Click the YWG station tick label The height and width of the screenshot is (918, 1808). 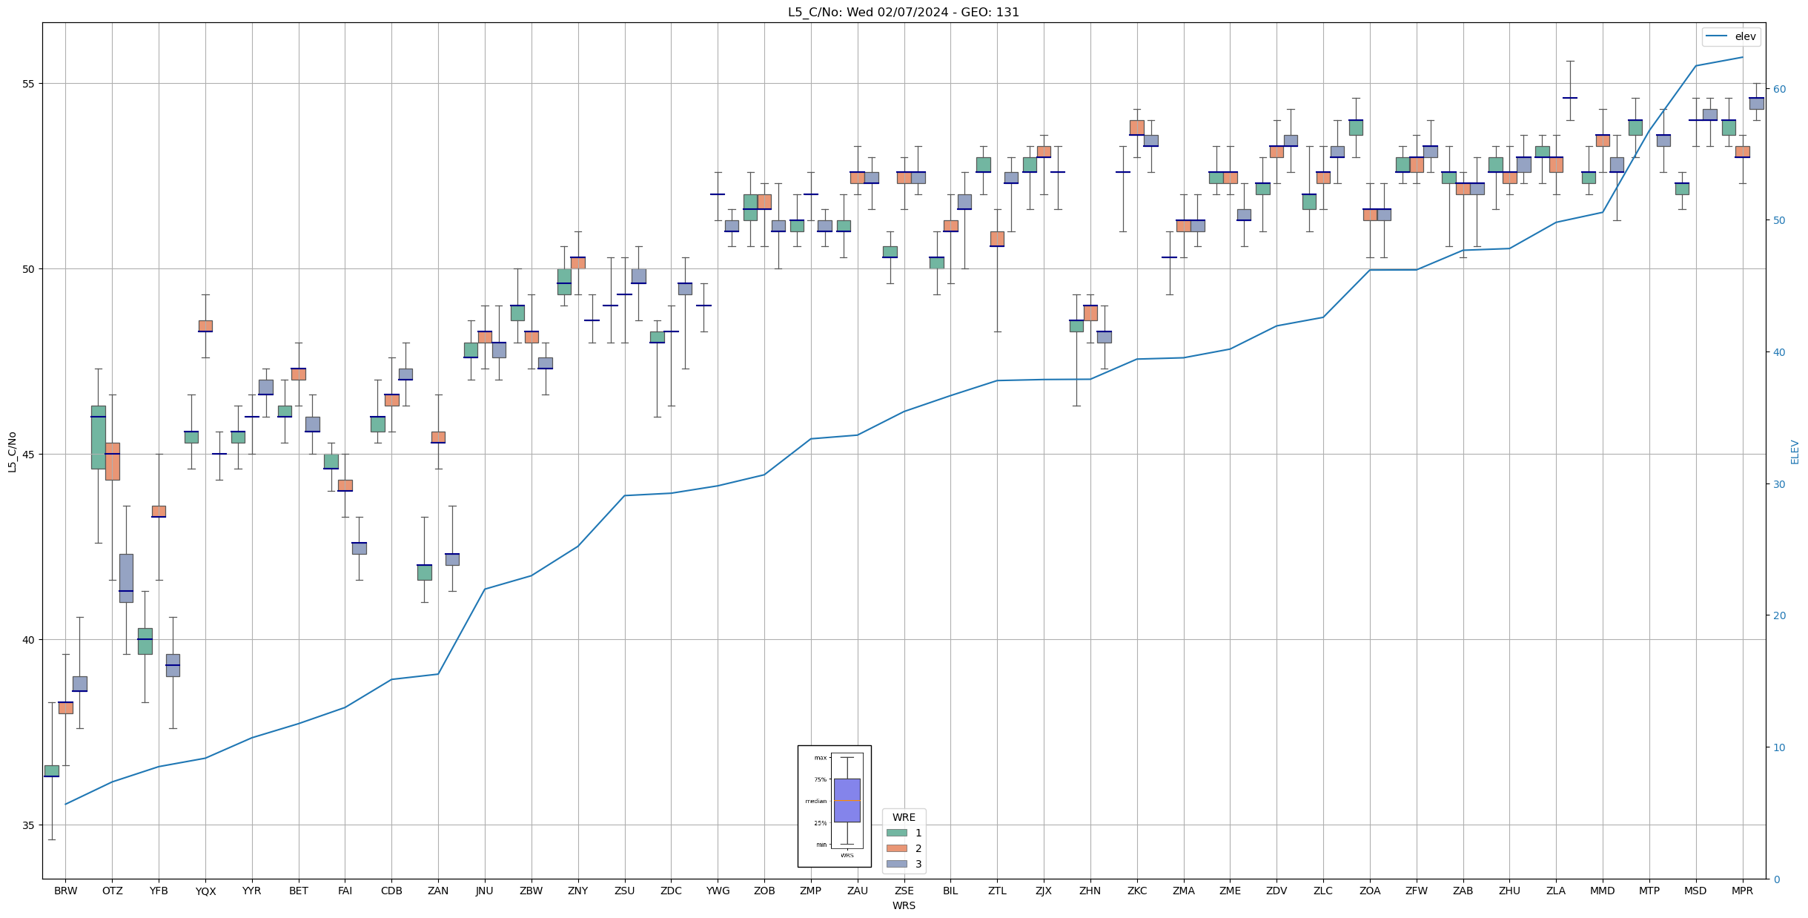[x=718, y=891]
